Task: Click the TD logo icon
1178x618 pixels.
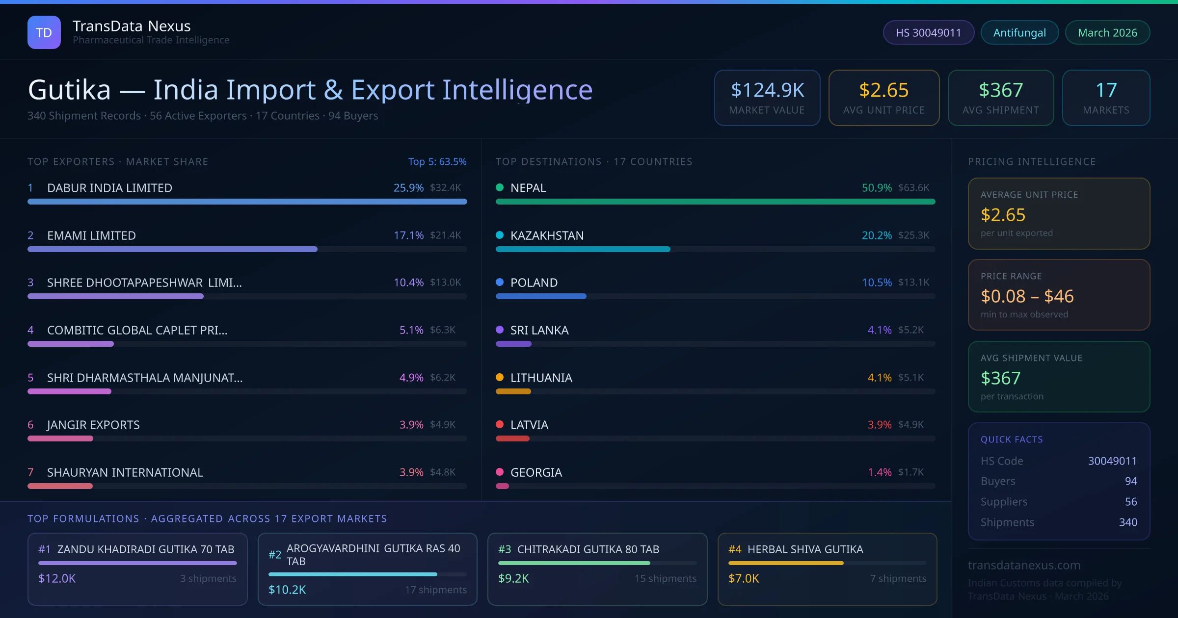Action: 44,32
